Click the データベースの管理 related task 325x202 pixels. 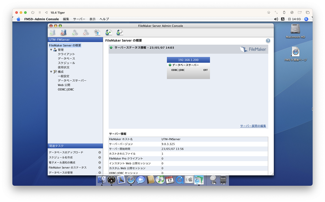[x=61, y=173]
